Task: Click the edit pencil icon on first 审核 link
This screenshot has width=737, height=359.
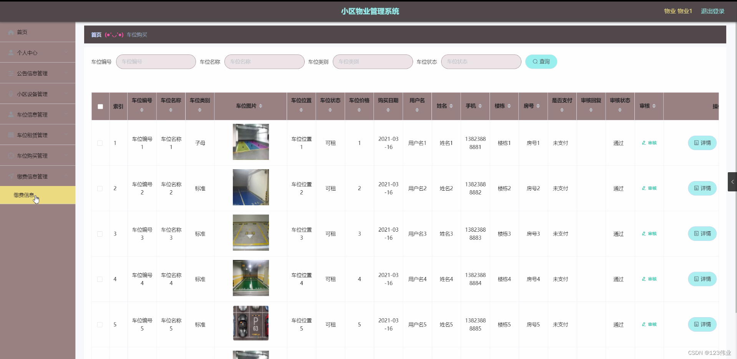Action: pos(644,143)
